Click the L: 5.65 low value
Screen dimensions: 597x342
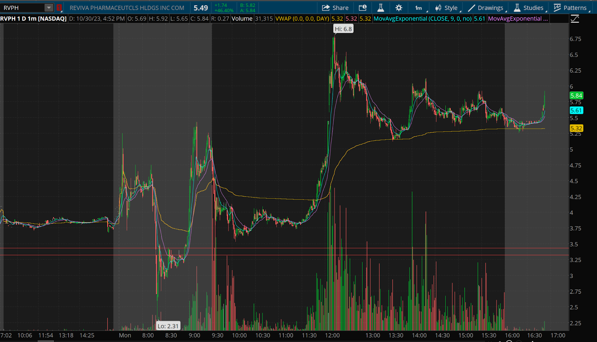pyautogui.click(x=179, y=19)
